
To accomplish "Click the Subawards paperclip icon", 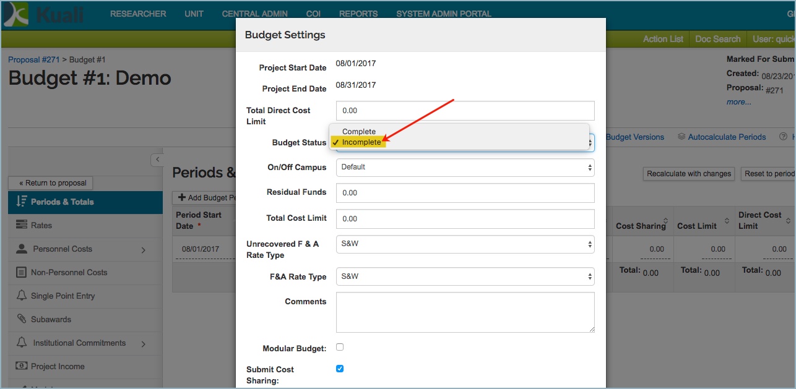I will (x=21, y=319).
